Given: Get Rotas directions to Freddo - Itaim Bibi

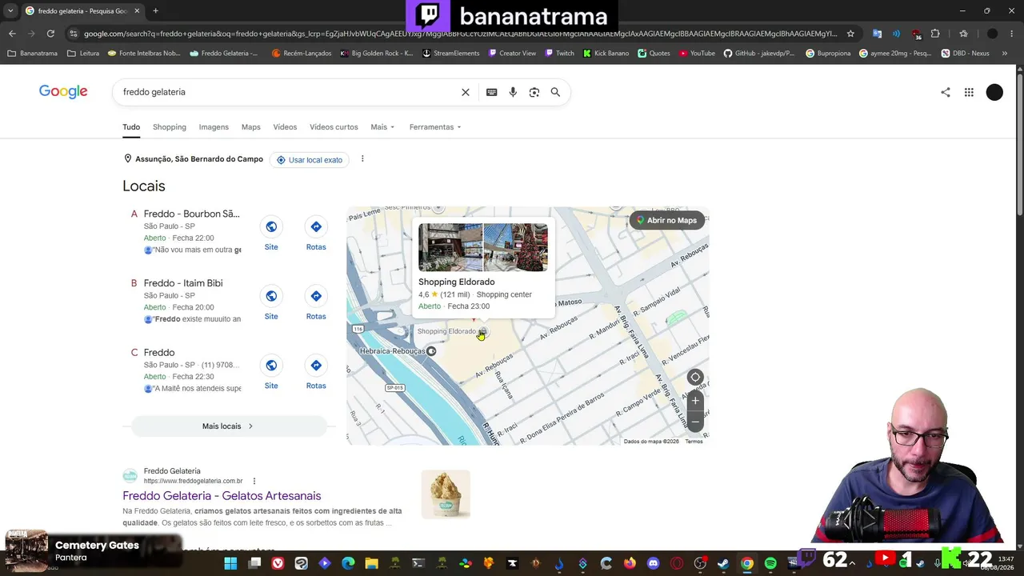Looking at the screenshot, I should click(316, 303).
